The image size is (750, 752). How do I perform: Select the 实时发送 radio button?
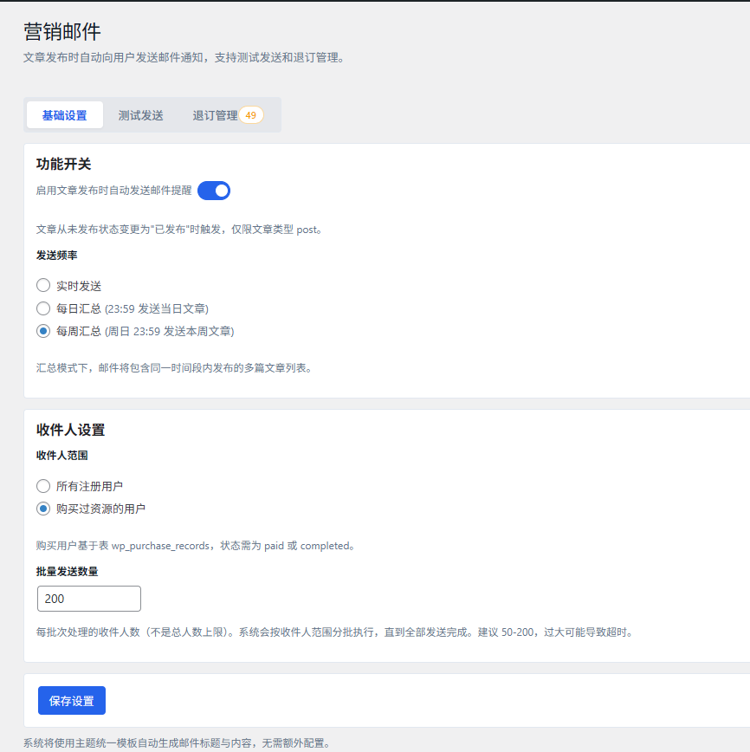(42, 284)
